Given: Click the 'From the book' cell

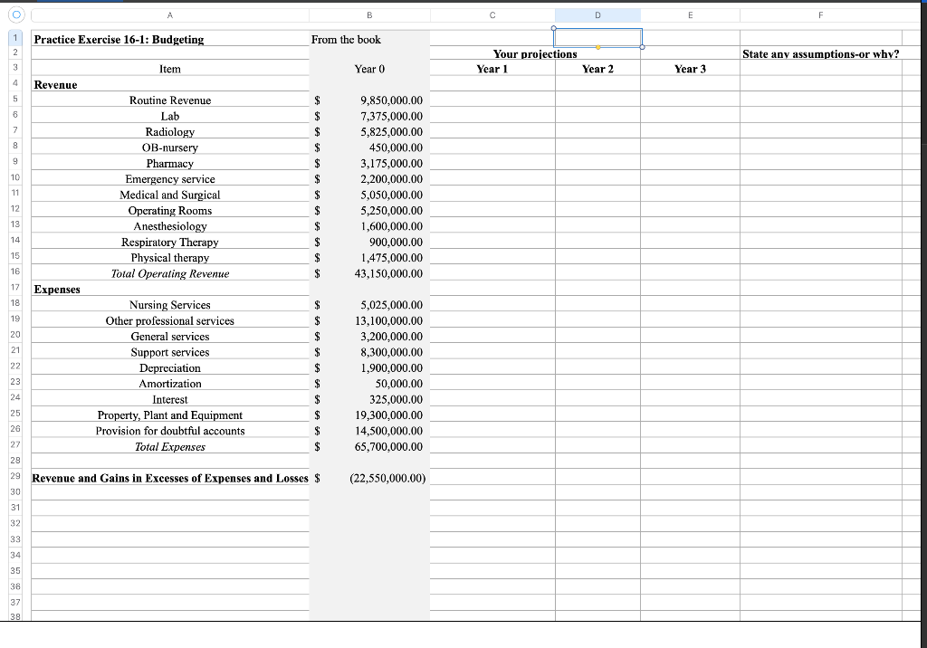Looking at the screenshot, I should (346, 40).
